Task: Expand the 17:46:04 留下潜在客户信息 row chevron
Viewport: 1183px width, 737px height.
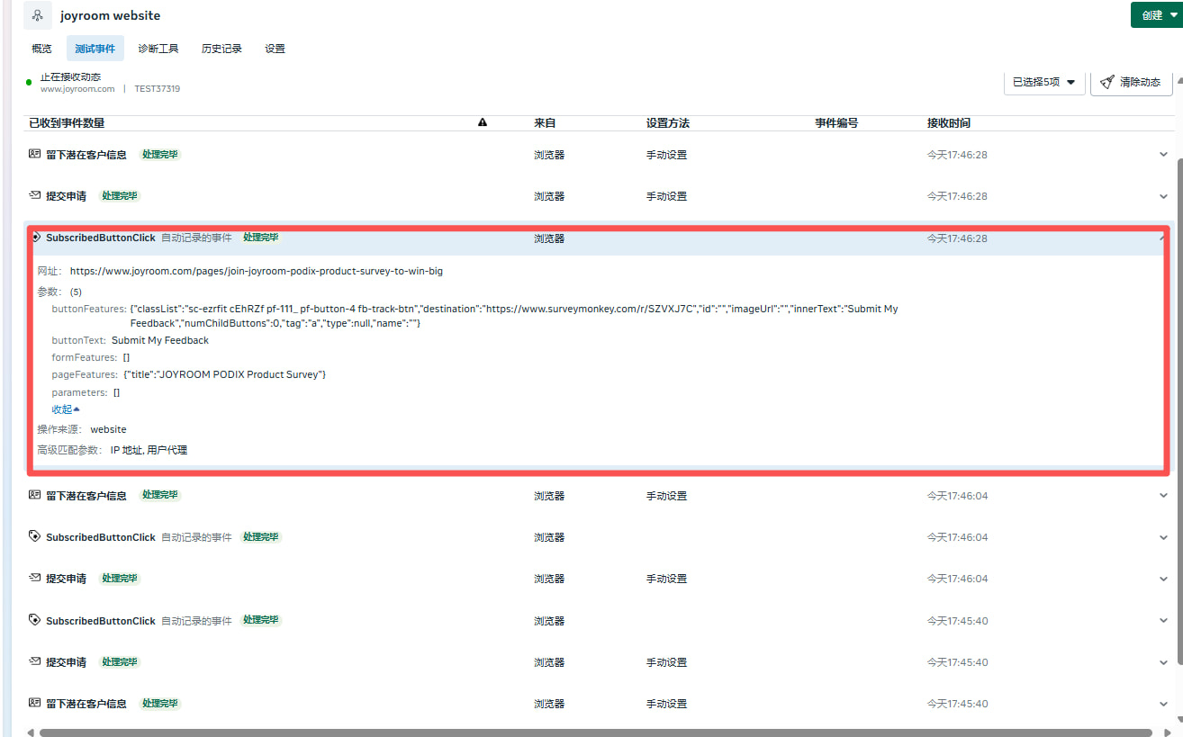Action: [1163, 496]
